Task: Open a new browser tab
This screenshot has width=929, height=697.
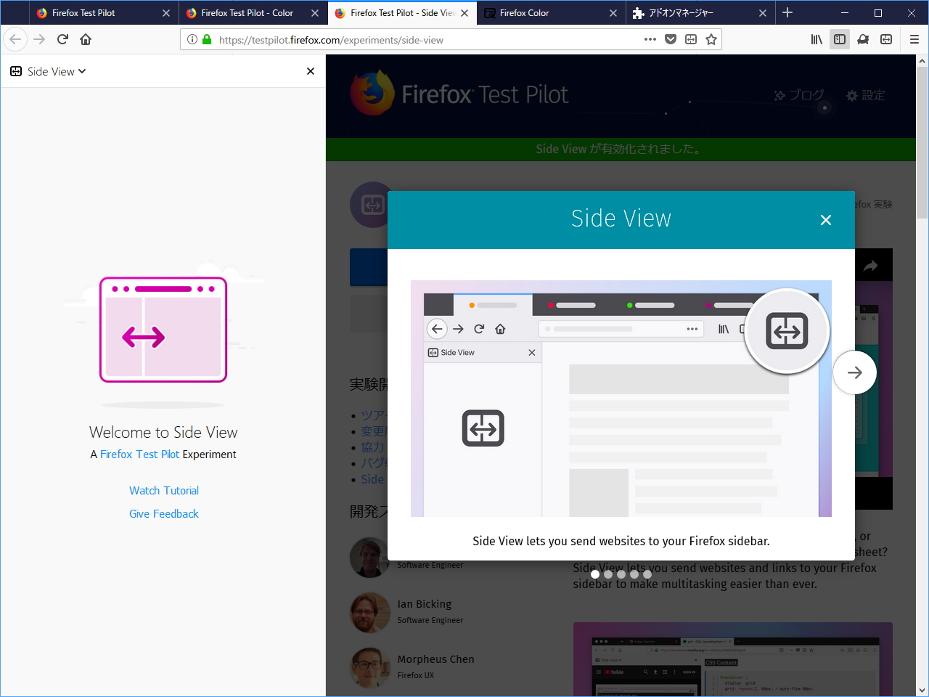Action: click(x=787, y=13)
